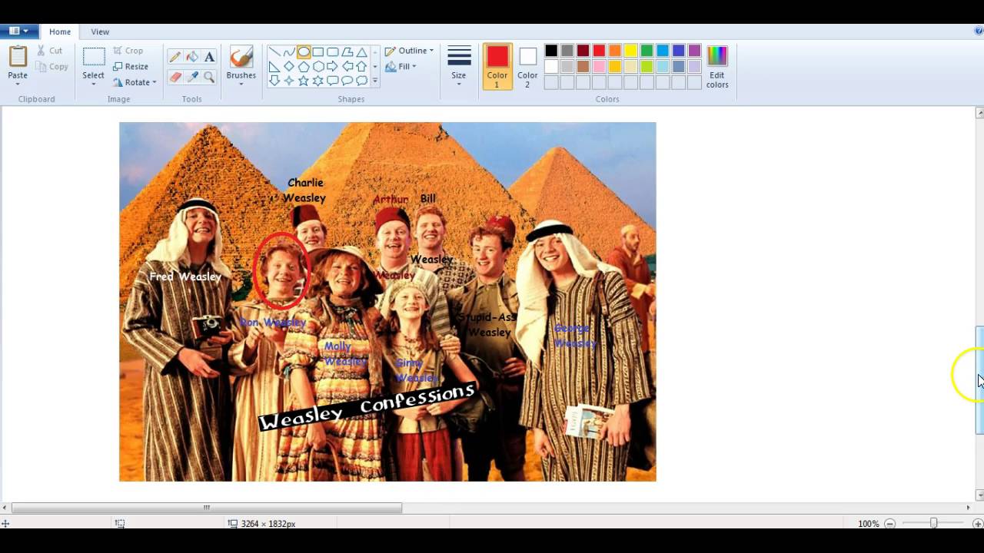Select the Eraser tool
The width and height of the screenshot is (984, 553).
click(x=175, y=77)
